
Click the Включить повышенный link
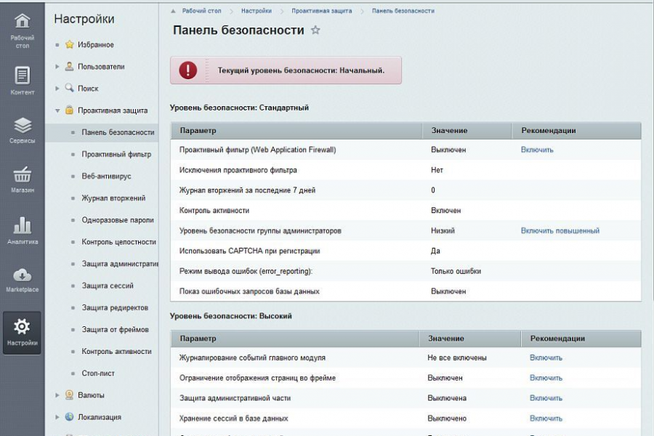pyautogui.click(x=560, y=231)
